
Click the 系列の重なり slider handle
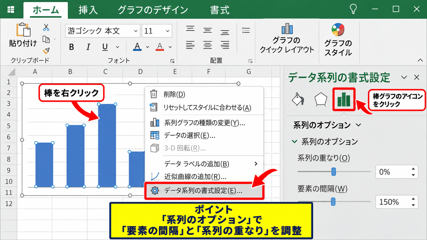[334, 172]
